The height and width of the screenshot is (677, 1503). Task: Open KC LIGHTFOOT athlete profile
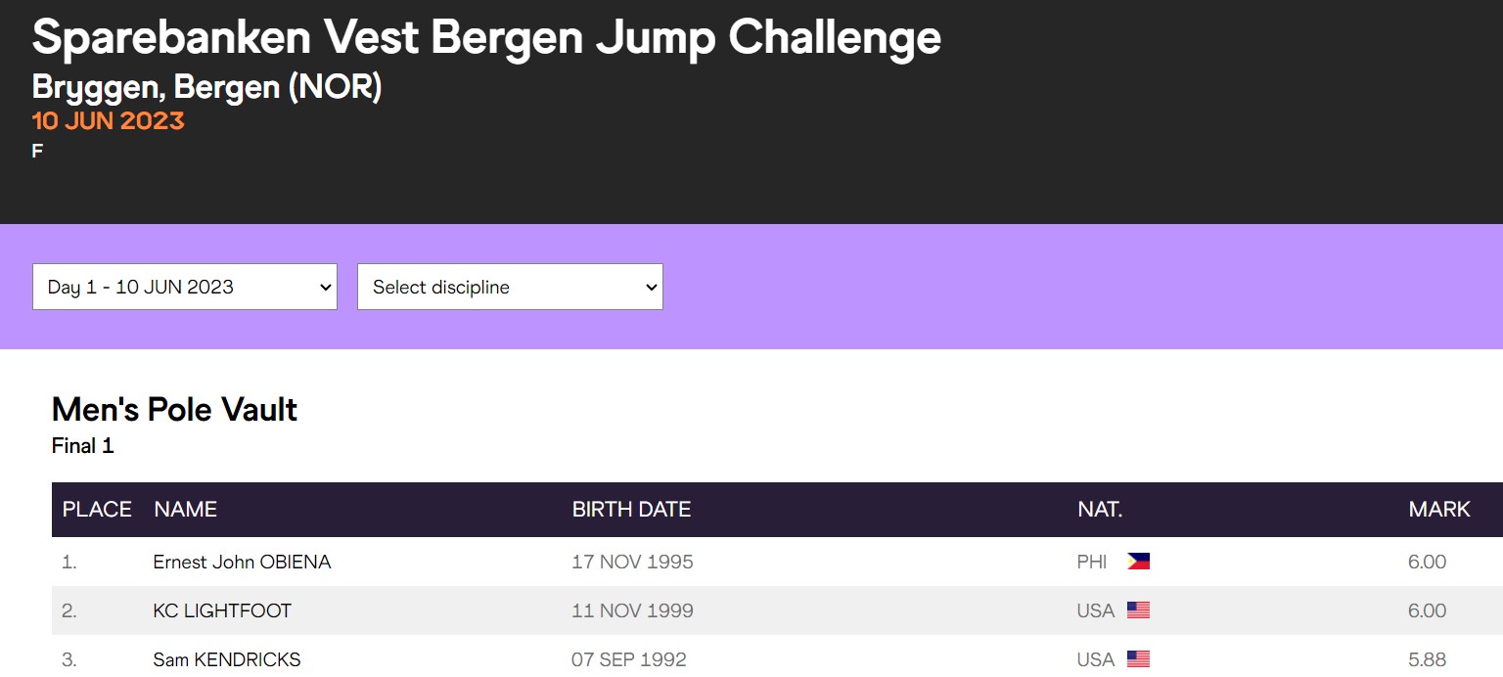tap(222, 610)
